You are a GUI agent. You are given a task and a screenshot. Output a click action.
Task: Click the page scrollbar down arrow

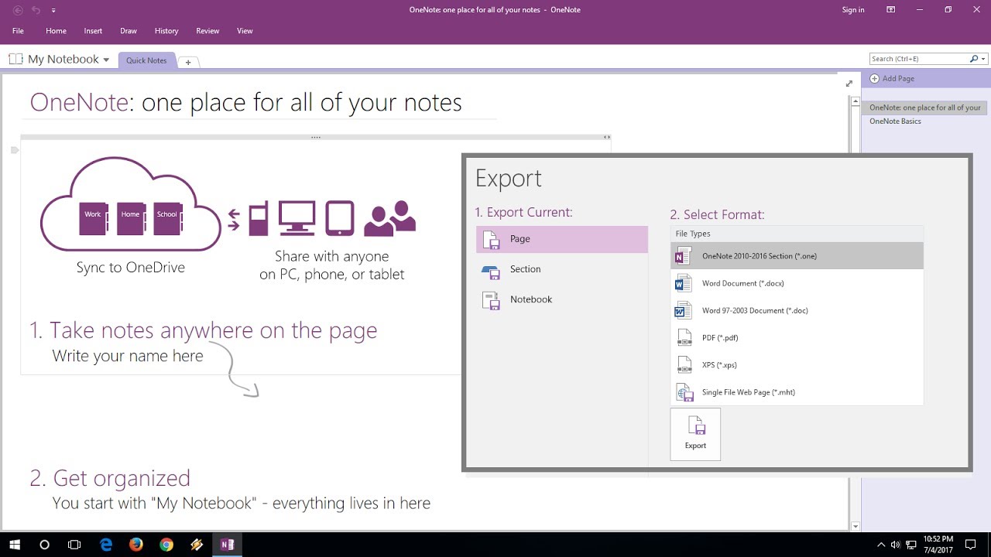[x=856, y=526]
